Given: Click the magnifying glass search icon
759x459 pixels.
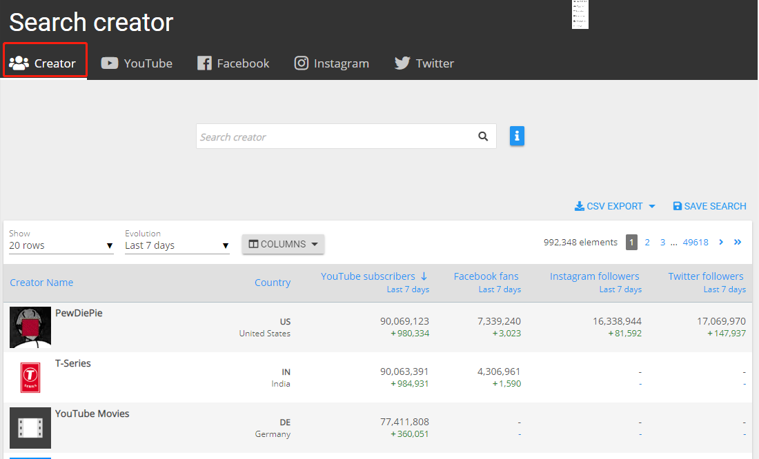Looking at the screenshot, I should point(483,136).
